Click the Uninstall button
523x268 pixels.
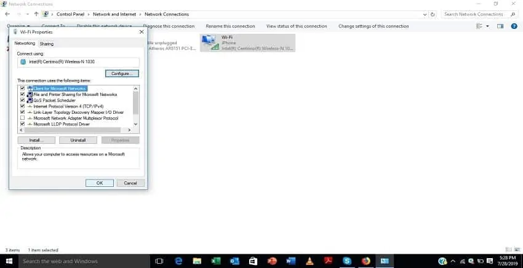pos(78,140)
